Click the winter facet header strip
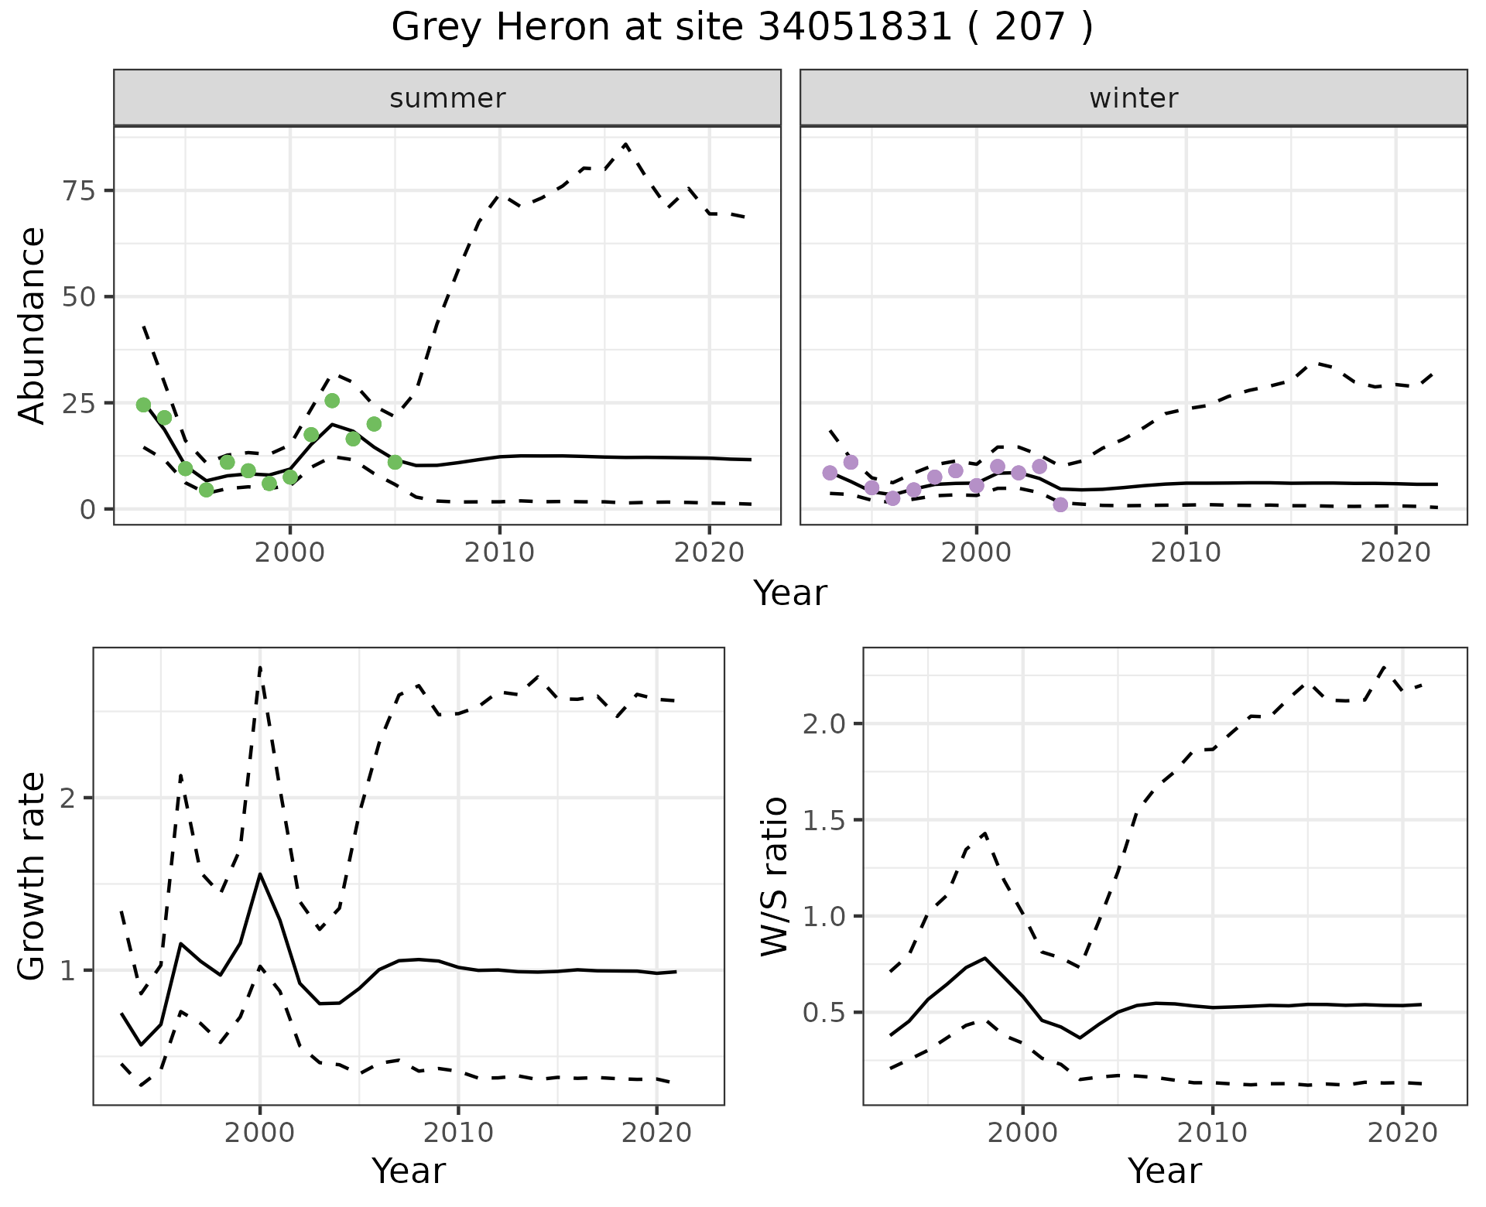Viewport: 1486px width, 1207px height. [1133, 98]
